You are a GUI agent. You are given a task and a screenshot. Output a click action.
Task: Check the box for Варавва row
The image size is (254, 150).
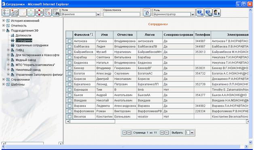coord(70,106)
